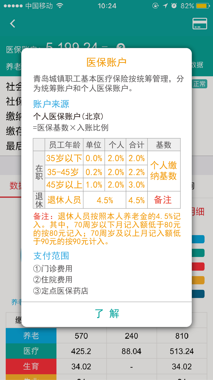213x380 pixels.
Task: Select the 养老 row in the contribution table
Action: [31, 335]
